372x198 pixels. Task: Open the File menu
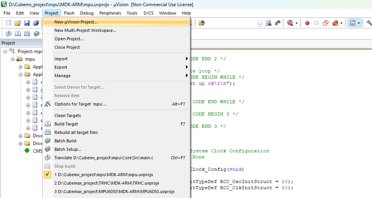[x=7, y=13]
